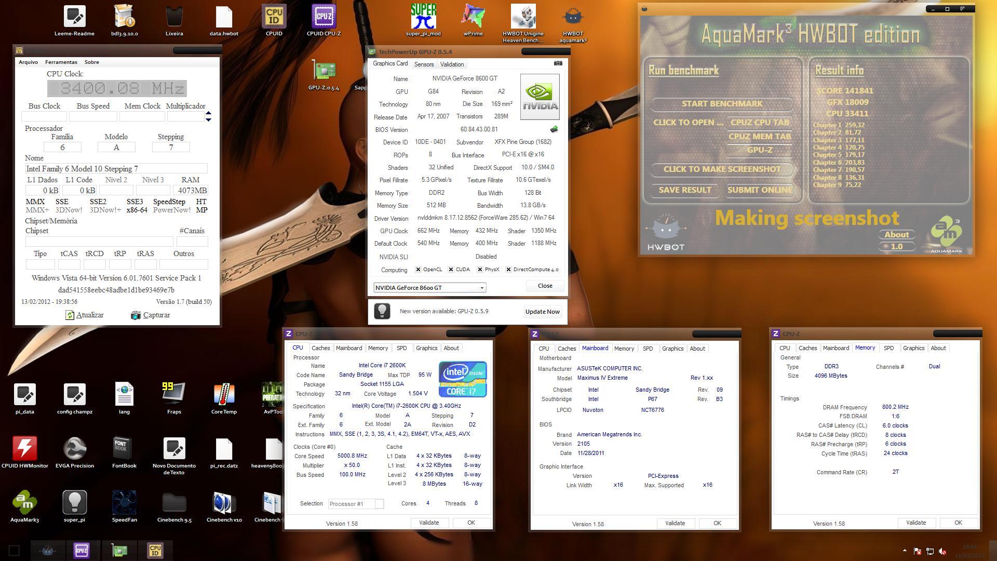Screen dimensions: 997x561
Task: Launch EVGA Precision shortcut
Action: [74, 453]
